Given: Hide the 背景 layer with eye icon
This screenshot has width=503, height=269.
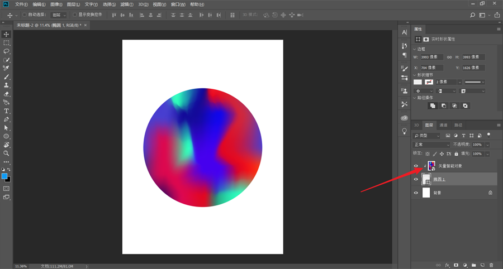Looking at the screenshot, I should (416, 193).
